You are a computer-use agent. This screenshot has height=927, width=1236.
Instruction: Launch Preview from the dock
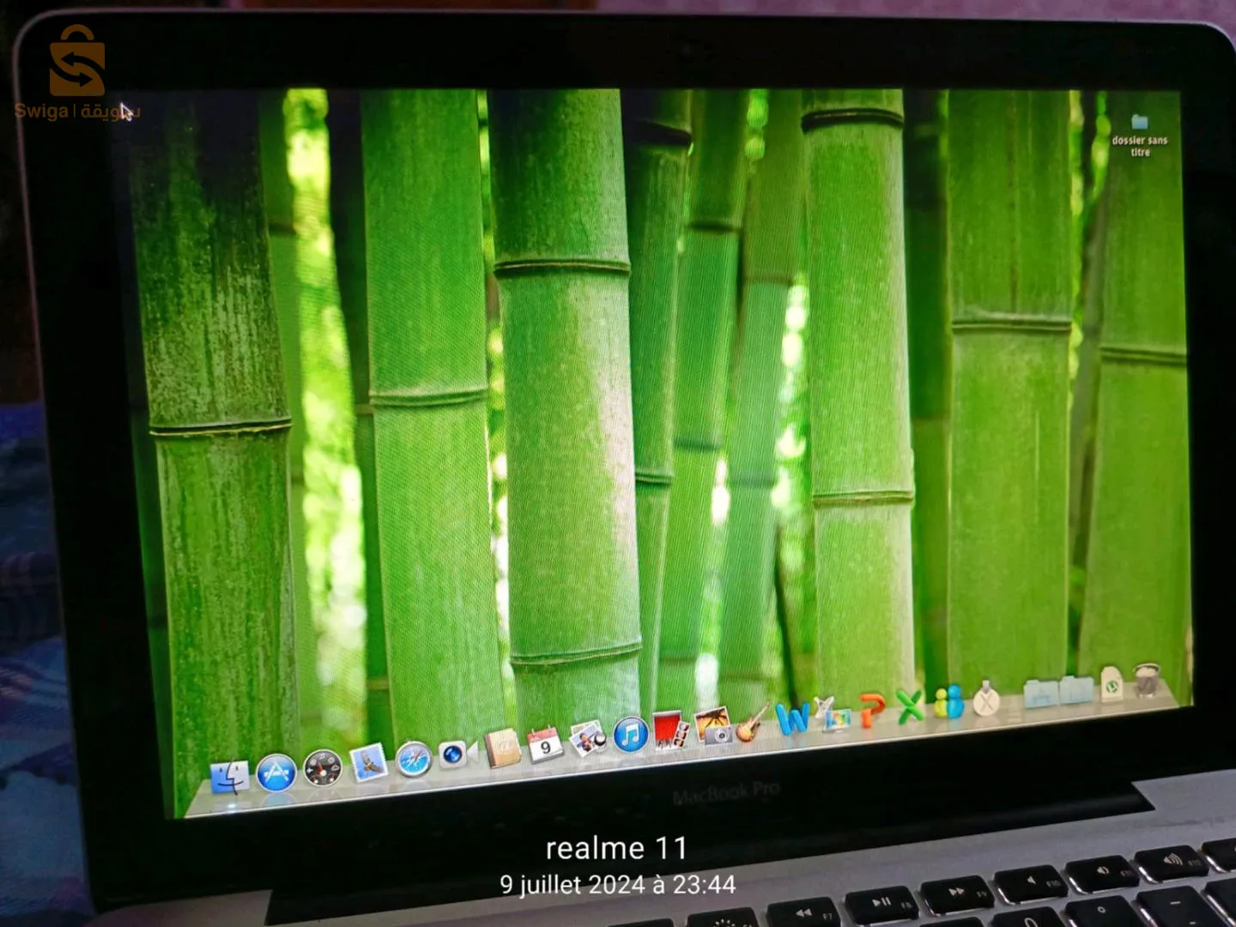[x=588, y=739]
